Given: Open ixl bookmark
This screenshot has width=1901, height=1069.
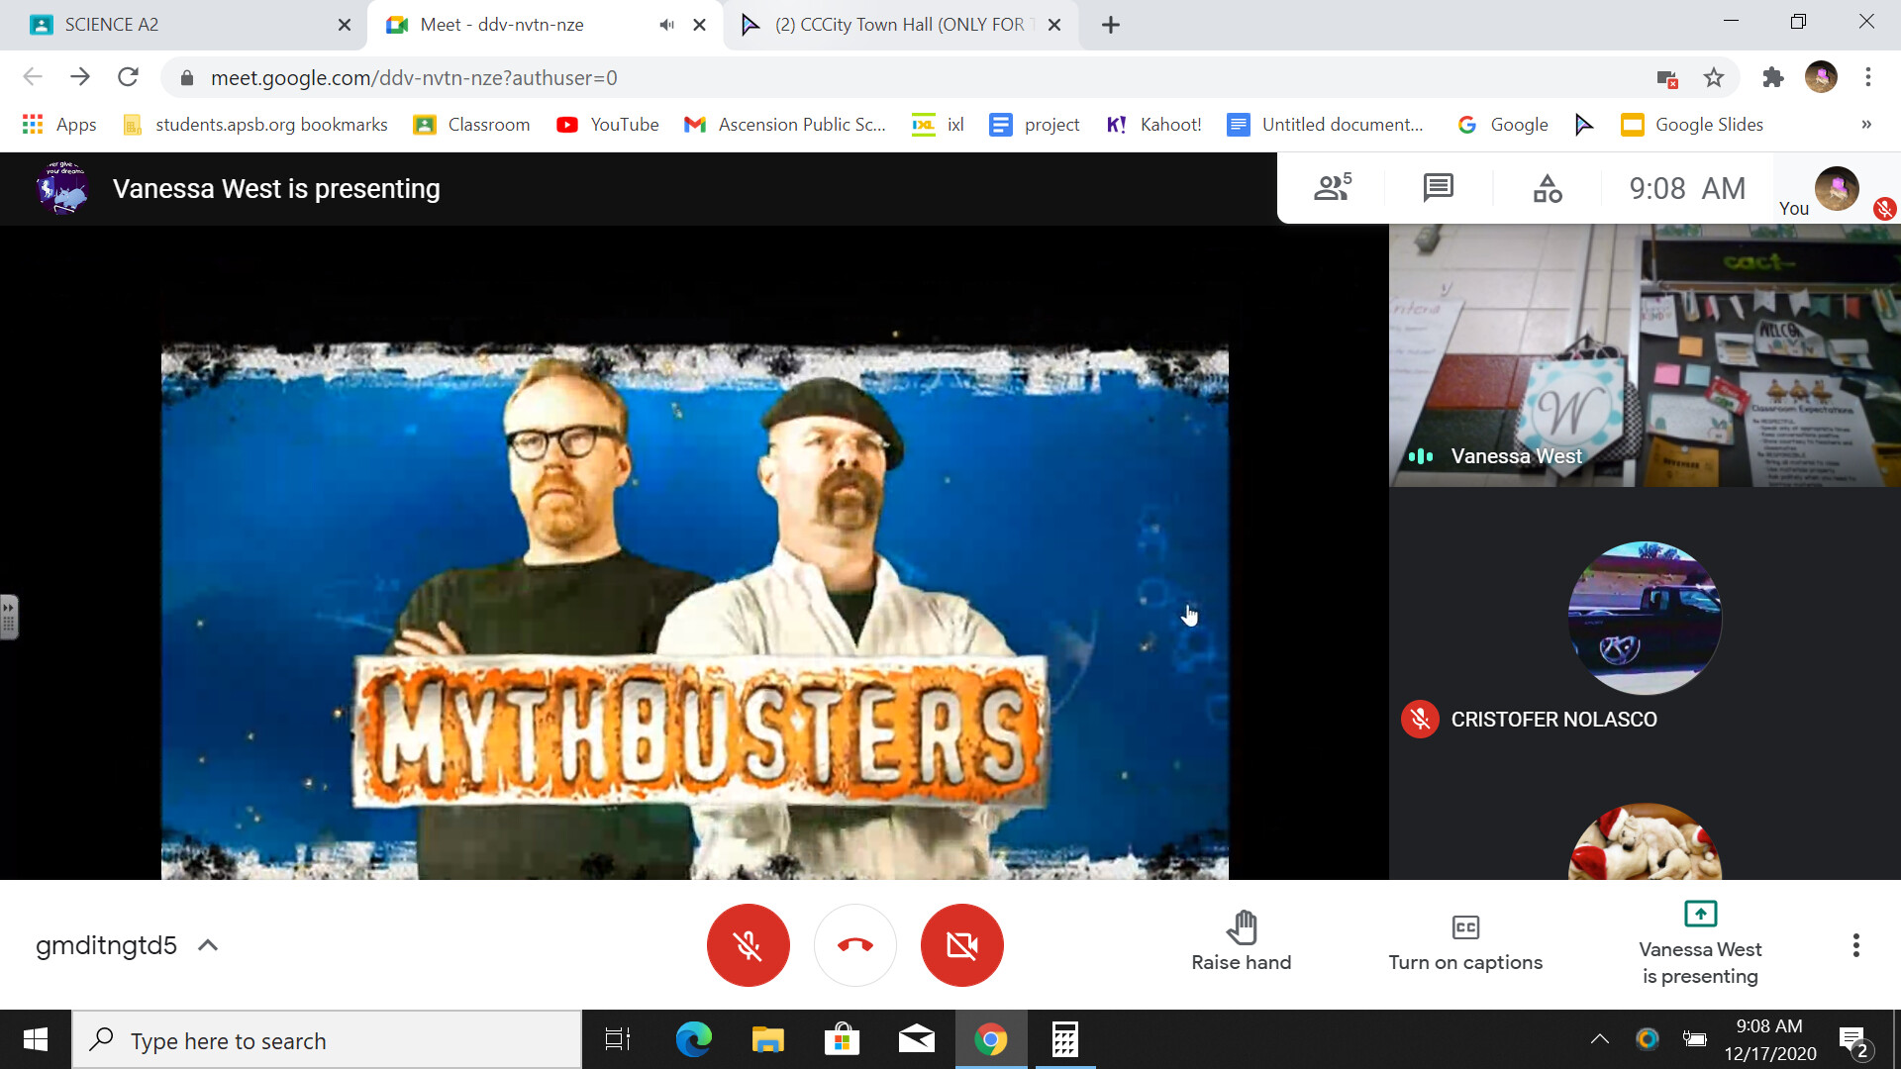Looking at the screenshot, I should pos(939,125).
